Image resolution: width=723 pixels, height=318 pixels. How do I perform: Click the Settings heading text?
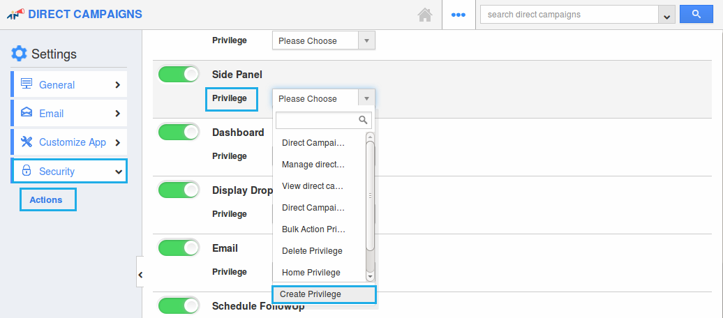click(x=54, y=54)
